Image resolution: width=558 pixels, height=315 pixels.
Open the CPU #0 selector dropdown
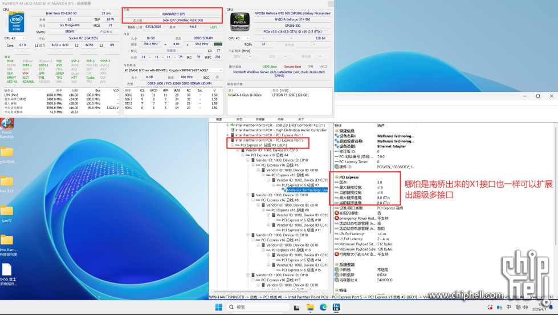[15, 38]
